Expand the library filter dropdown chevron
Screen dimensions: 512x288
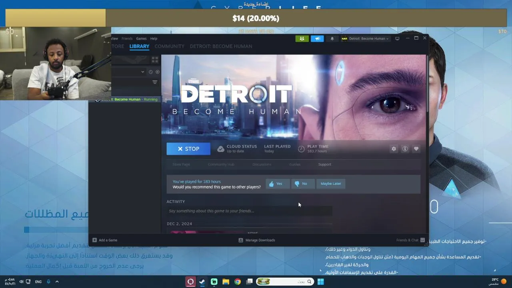pyautogui.click(x=142, y=72)
